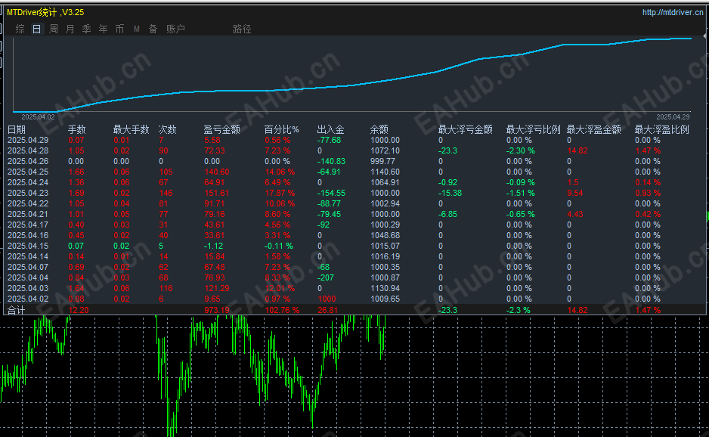Switch to the 币 currency tab
Viewport: 709px width, 437px height.
click(x=119, y=29)
